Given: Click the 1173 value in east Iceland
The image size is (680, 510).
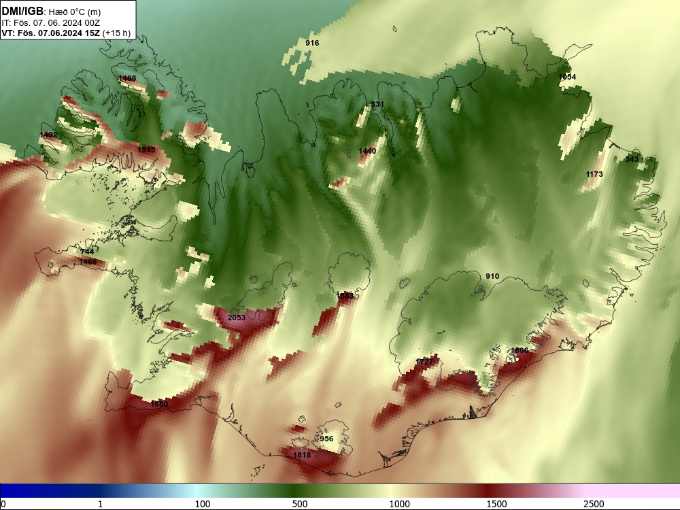Looking at the screenshot, I should [x=594, y=174].
